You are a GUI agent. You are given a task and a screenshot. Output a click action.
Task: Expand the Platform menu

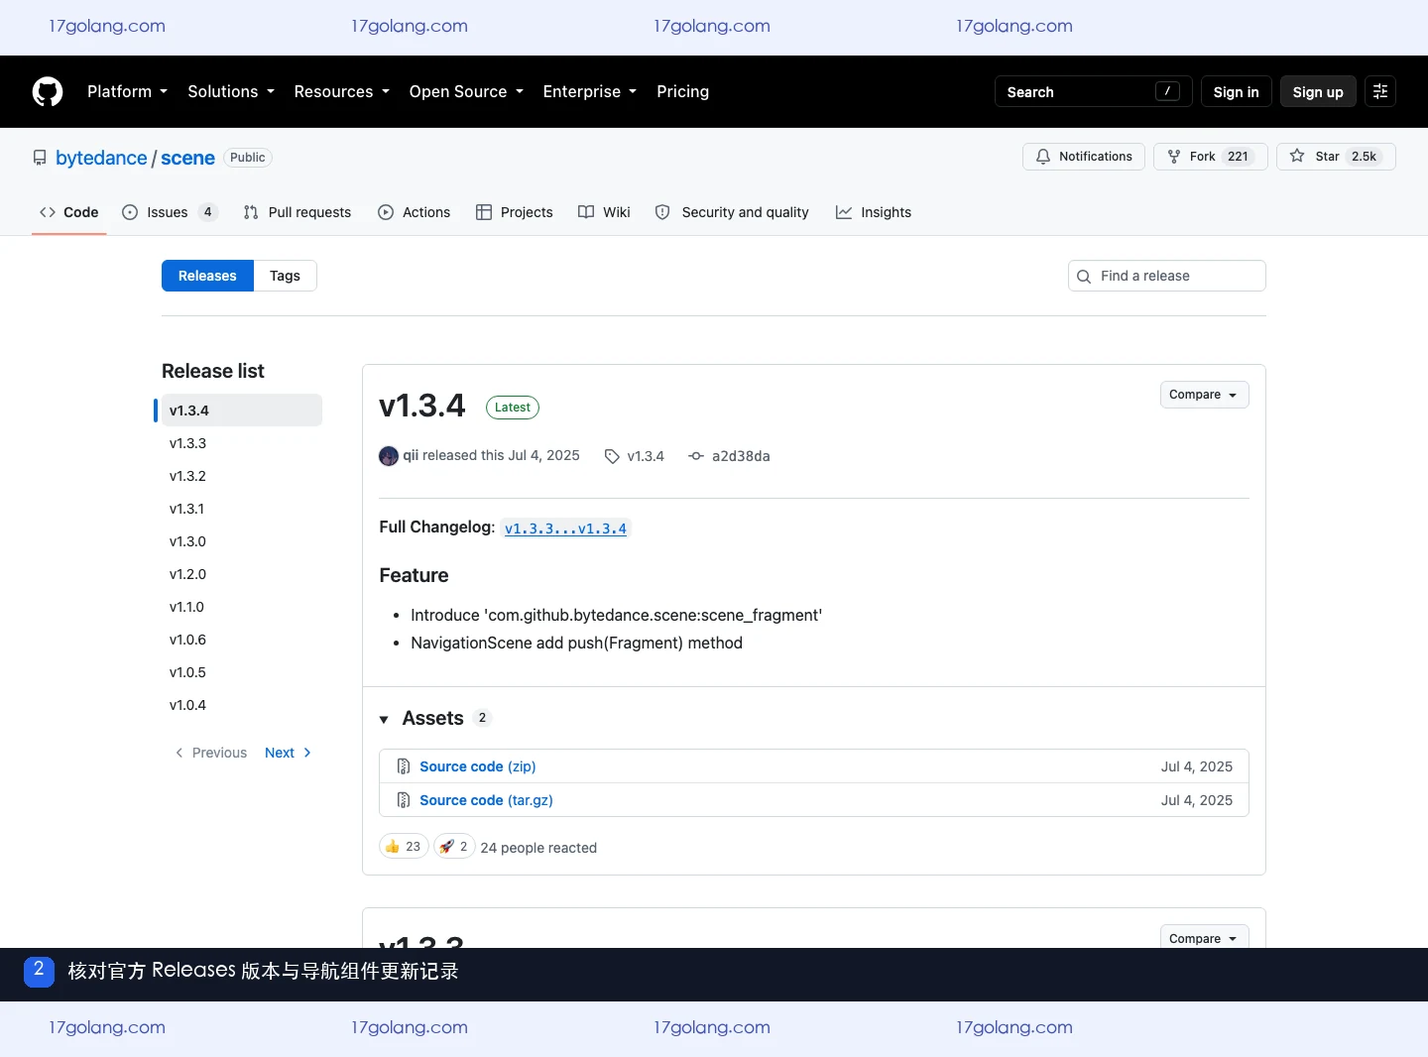coord(128,91)
